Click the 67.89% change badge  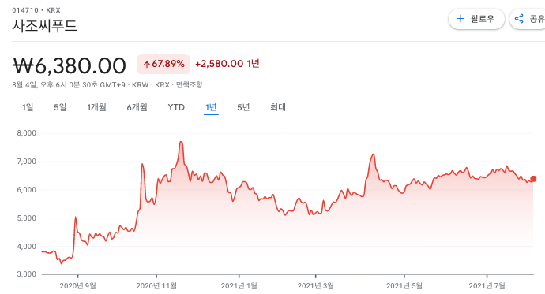163,64
